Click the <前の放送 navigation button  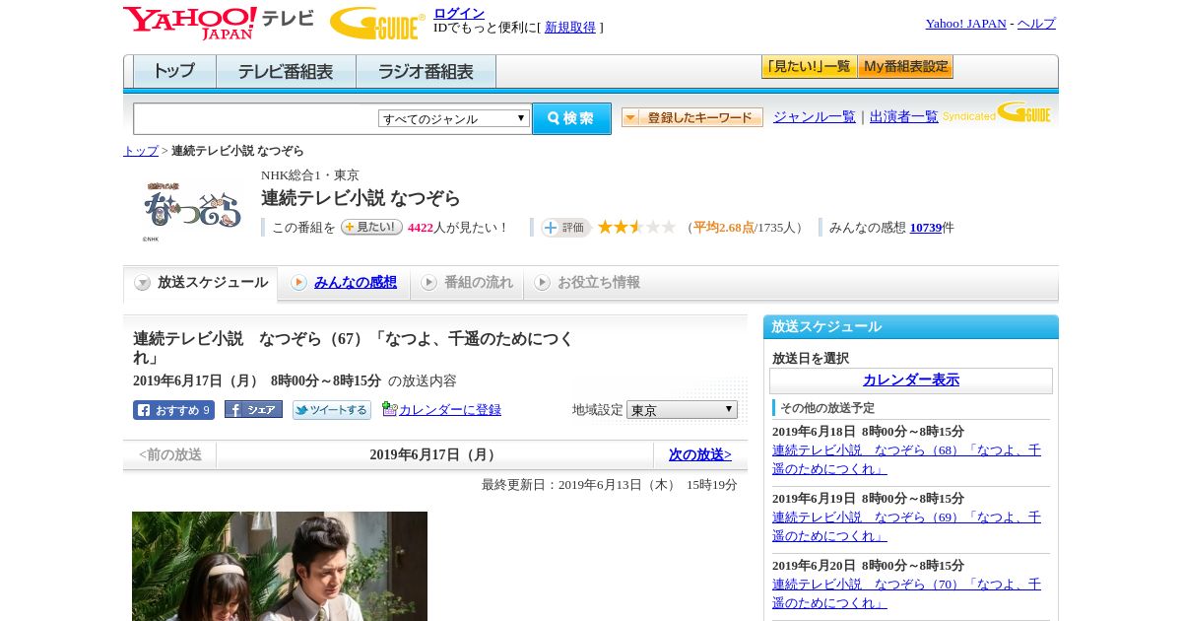click(170, 454)
